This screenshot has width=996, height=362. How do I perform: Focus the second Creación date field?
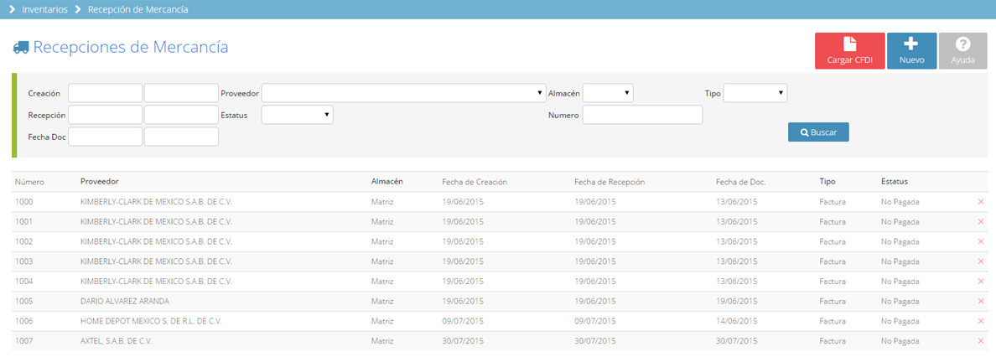point(182,93)
